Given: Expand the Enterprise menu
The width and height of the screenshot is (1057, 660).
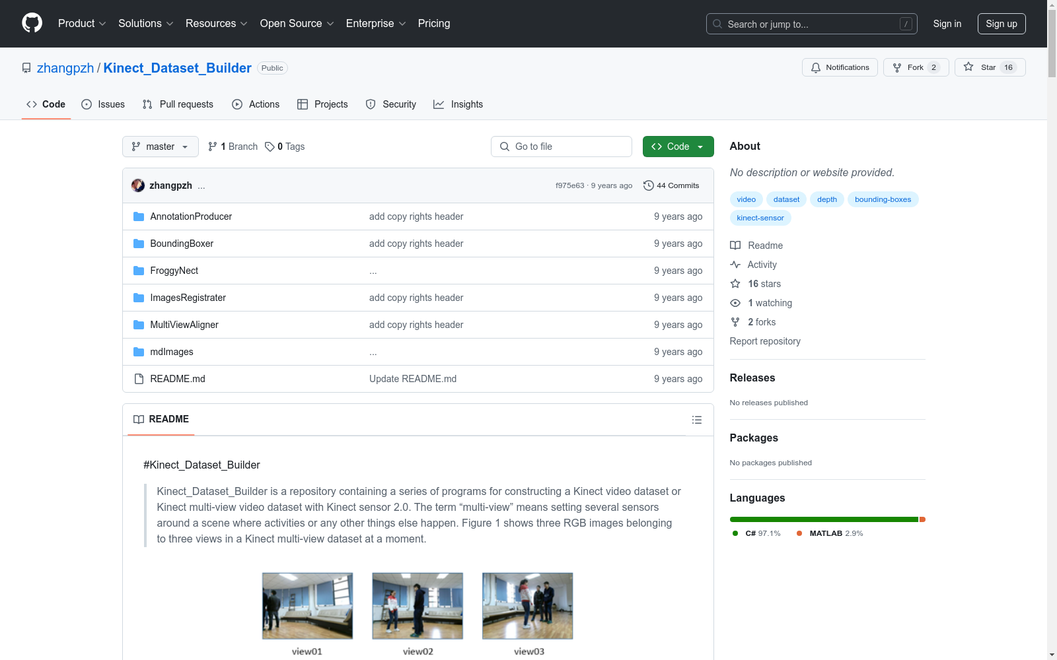Looking at the screenshot, I should 376,23.
